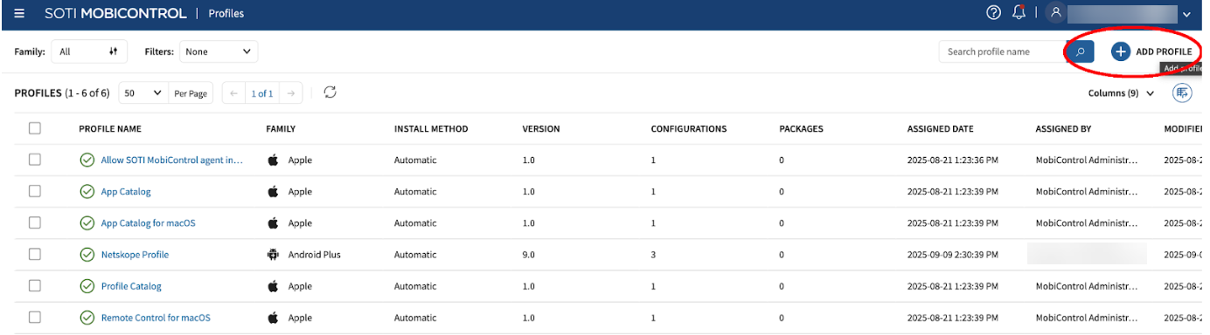The image size is (1210, 335).
Task: Sort by the PROFILE NAME column header
Action: pyautogui.click(x=110, y=129)
